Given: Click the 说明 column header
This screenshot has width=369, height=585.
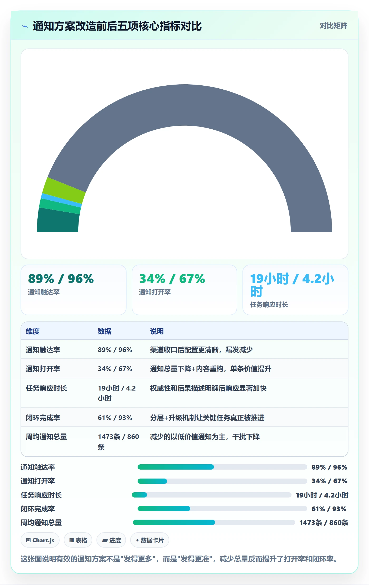Looking at the screenshot, I should point(157,331).
